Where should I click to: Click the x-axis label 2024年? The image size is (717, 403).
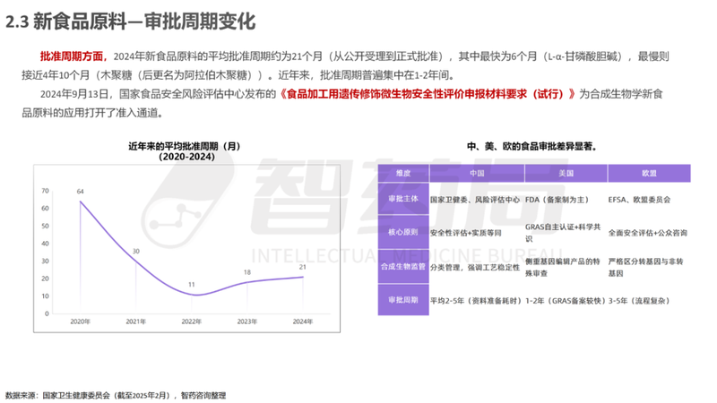pyautogui.click(x=303, y=322)
